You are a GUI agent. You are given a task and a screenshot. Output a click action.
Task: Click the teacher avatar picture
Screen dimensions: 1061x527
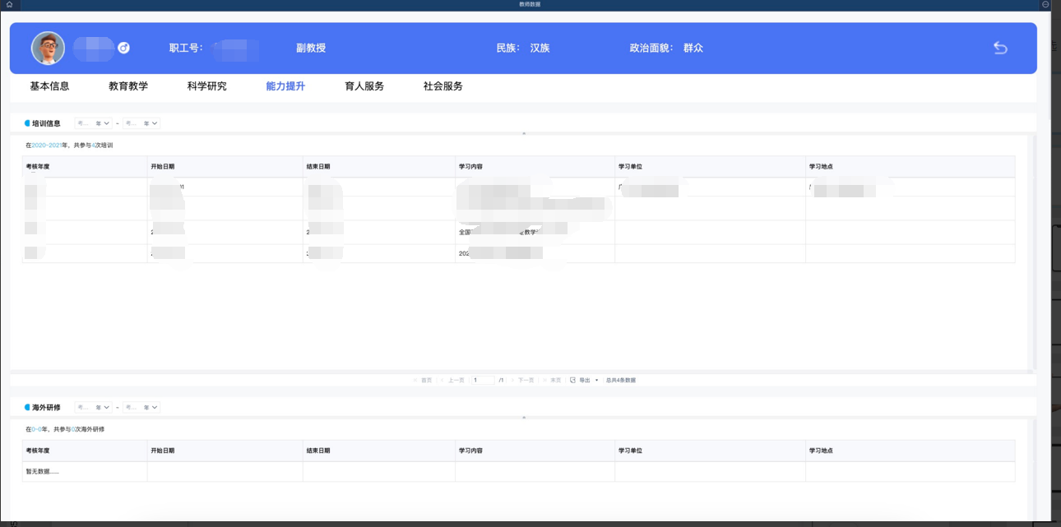48,48
